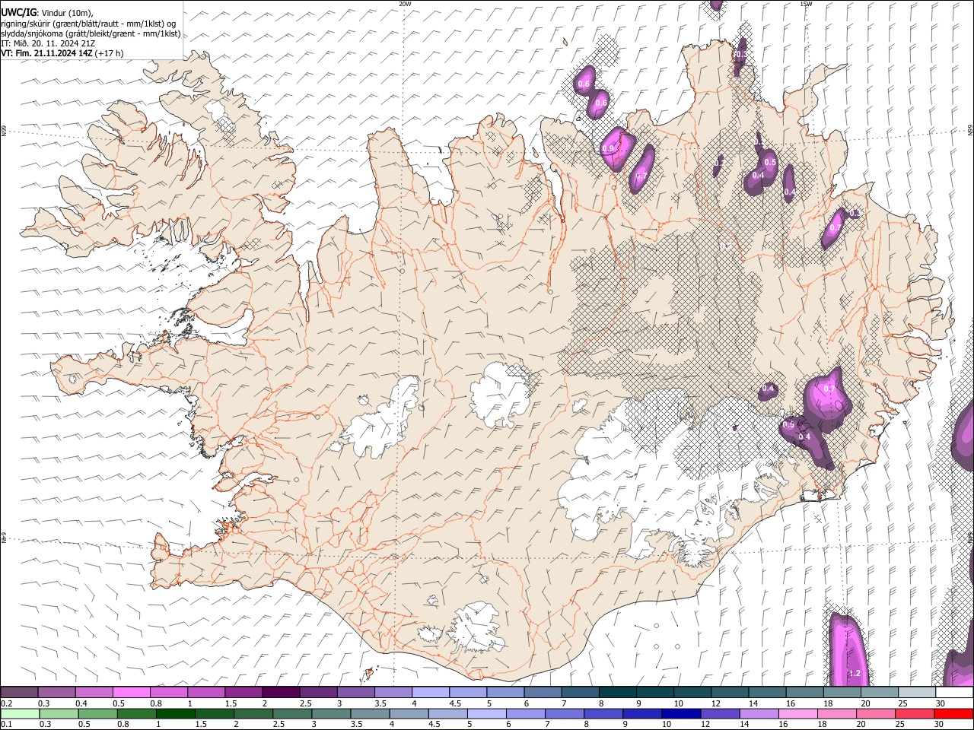974x730 pixels.
Task: Click the darkest green swatch labelled 1
Action: 175,713
